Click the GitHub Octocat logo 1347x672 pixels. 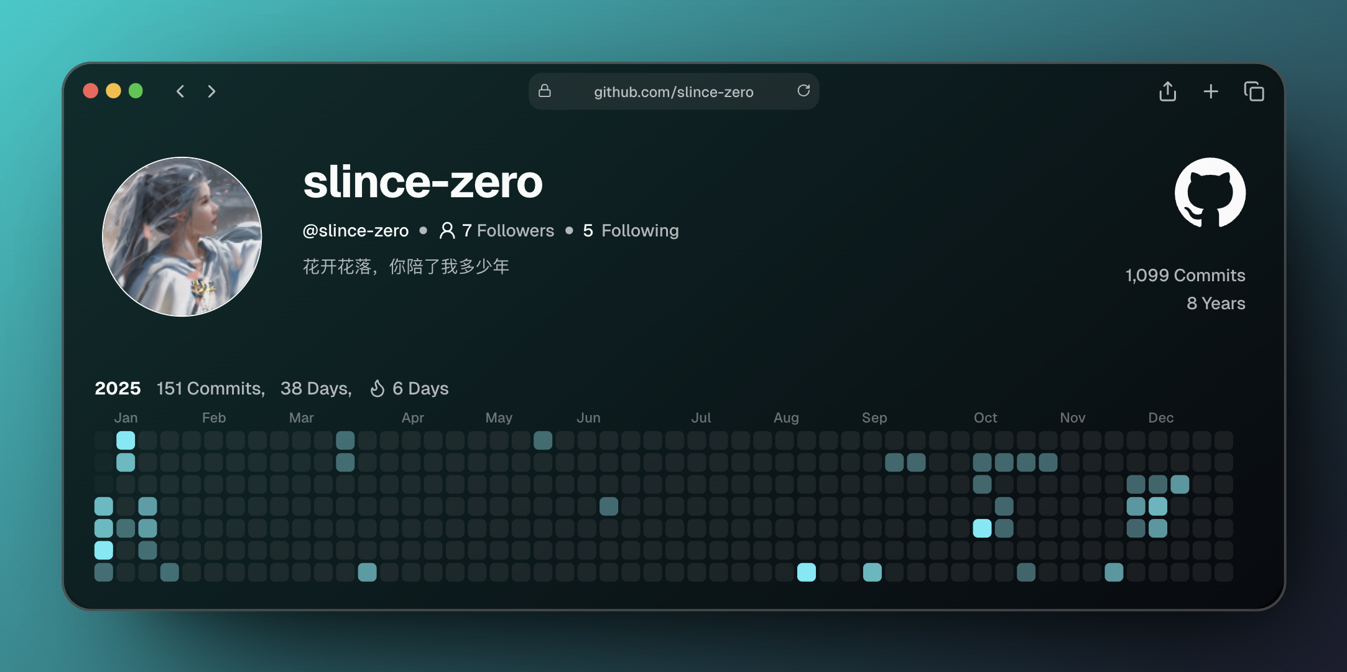[x=1210, y=193]
